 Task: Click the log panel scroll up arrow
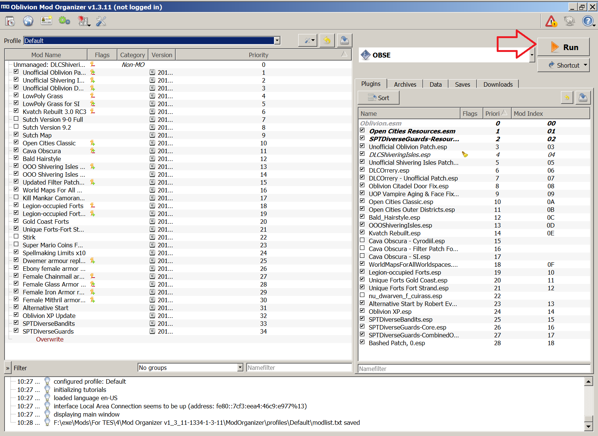pos(589,381)
